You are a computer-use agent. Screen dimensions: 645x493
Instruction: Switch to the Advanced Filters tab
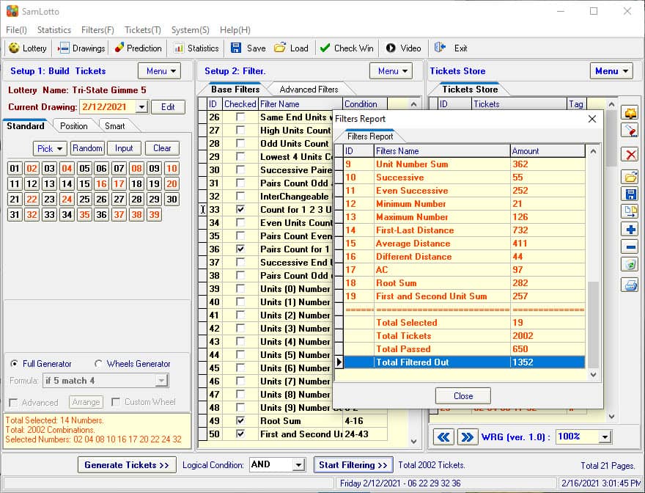point(309,90)
